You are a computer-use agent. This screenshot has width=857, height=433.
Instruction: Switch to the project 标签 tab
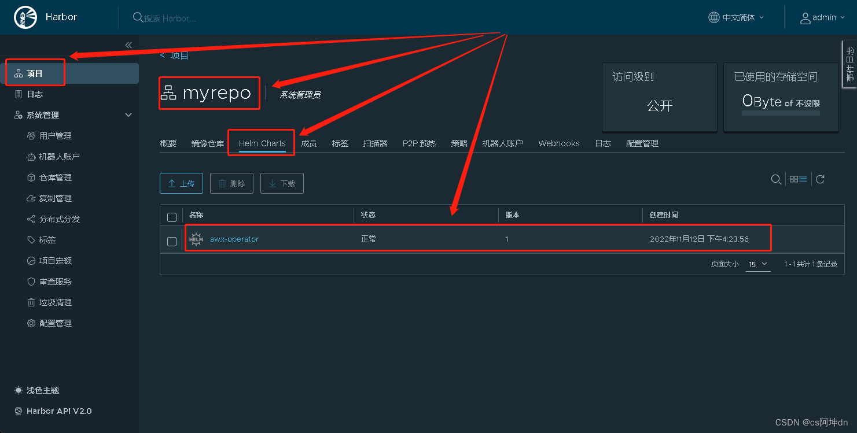tap(340, 143)
